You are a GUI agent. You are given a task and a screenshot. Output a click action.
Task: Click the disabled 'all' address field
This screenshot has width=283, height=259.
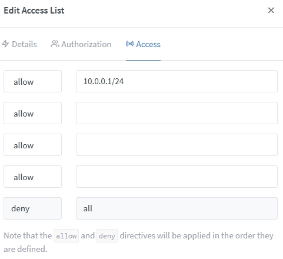tap(177, 208)
